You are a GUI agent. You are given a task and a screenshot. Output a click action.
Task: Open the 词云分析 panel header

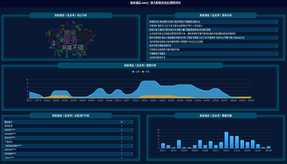point(71,15)
